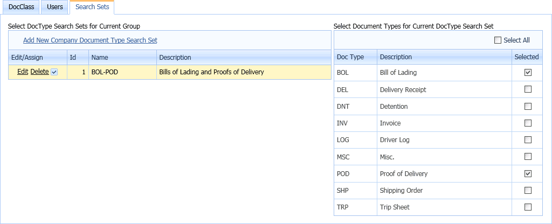Click the 'Delivery Receipt' description cell
Viewport: 552px width, 224px height.
[444, 90]
